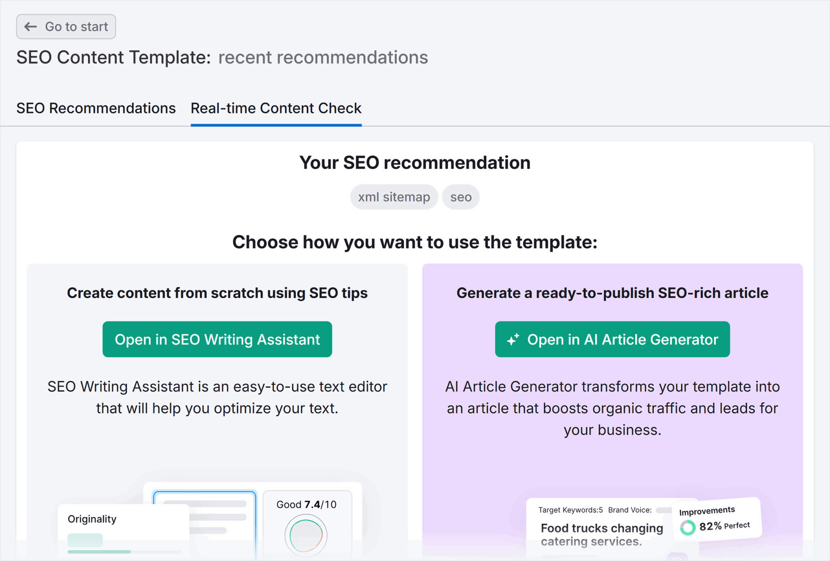Click the 'seo' keyword tag
This screenshot has width=830, height=561.
(461, 197)
